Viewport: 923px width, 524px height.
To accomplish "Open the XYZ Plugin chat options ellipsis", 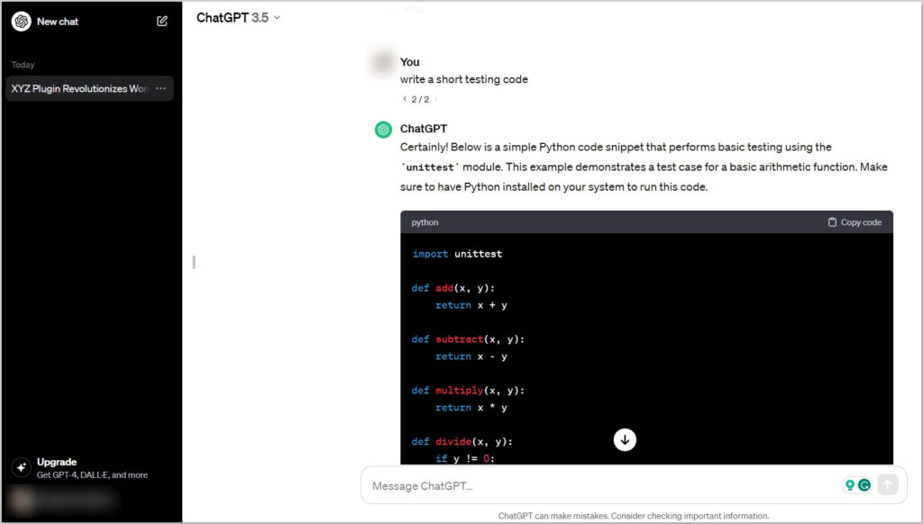I will point(160,88).
